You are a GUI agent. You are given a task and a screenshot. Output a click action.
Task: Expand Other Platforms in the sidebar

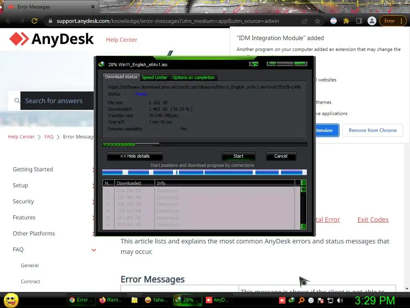(34, 233)
